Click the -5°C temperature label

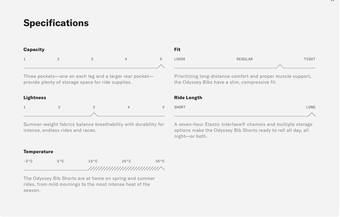pos(28,161)
